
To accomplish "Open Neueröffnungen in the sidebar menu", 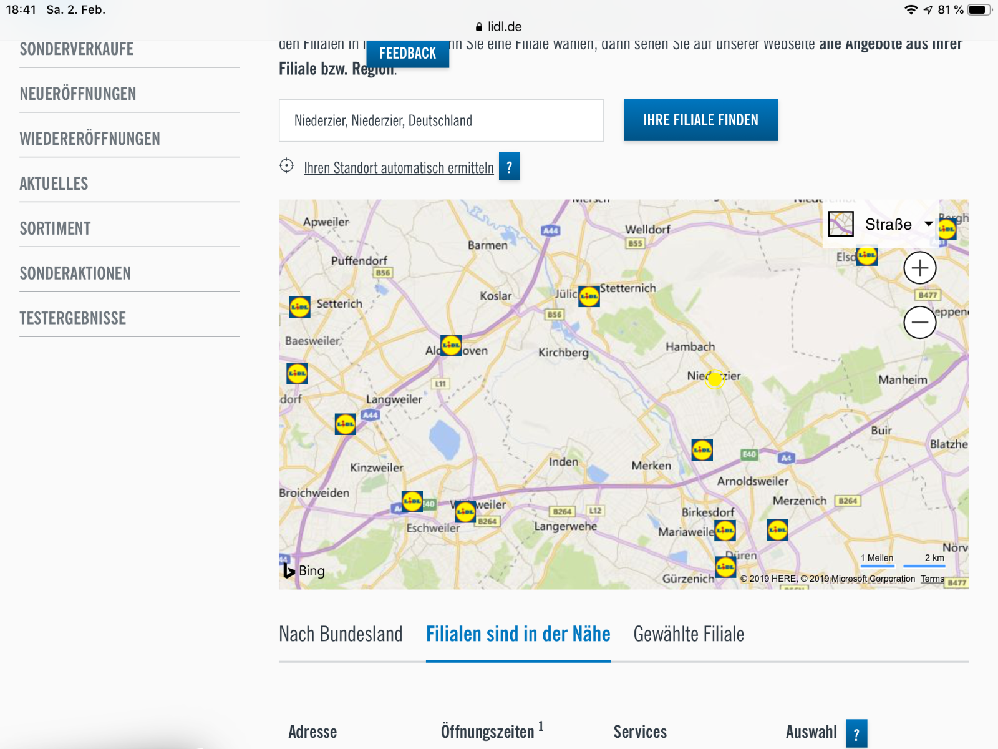I will (78, 94).
